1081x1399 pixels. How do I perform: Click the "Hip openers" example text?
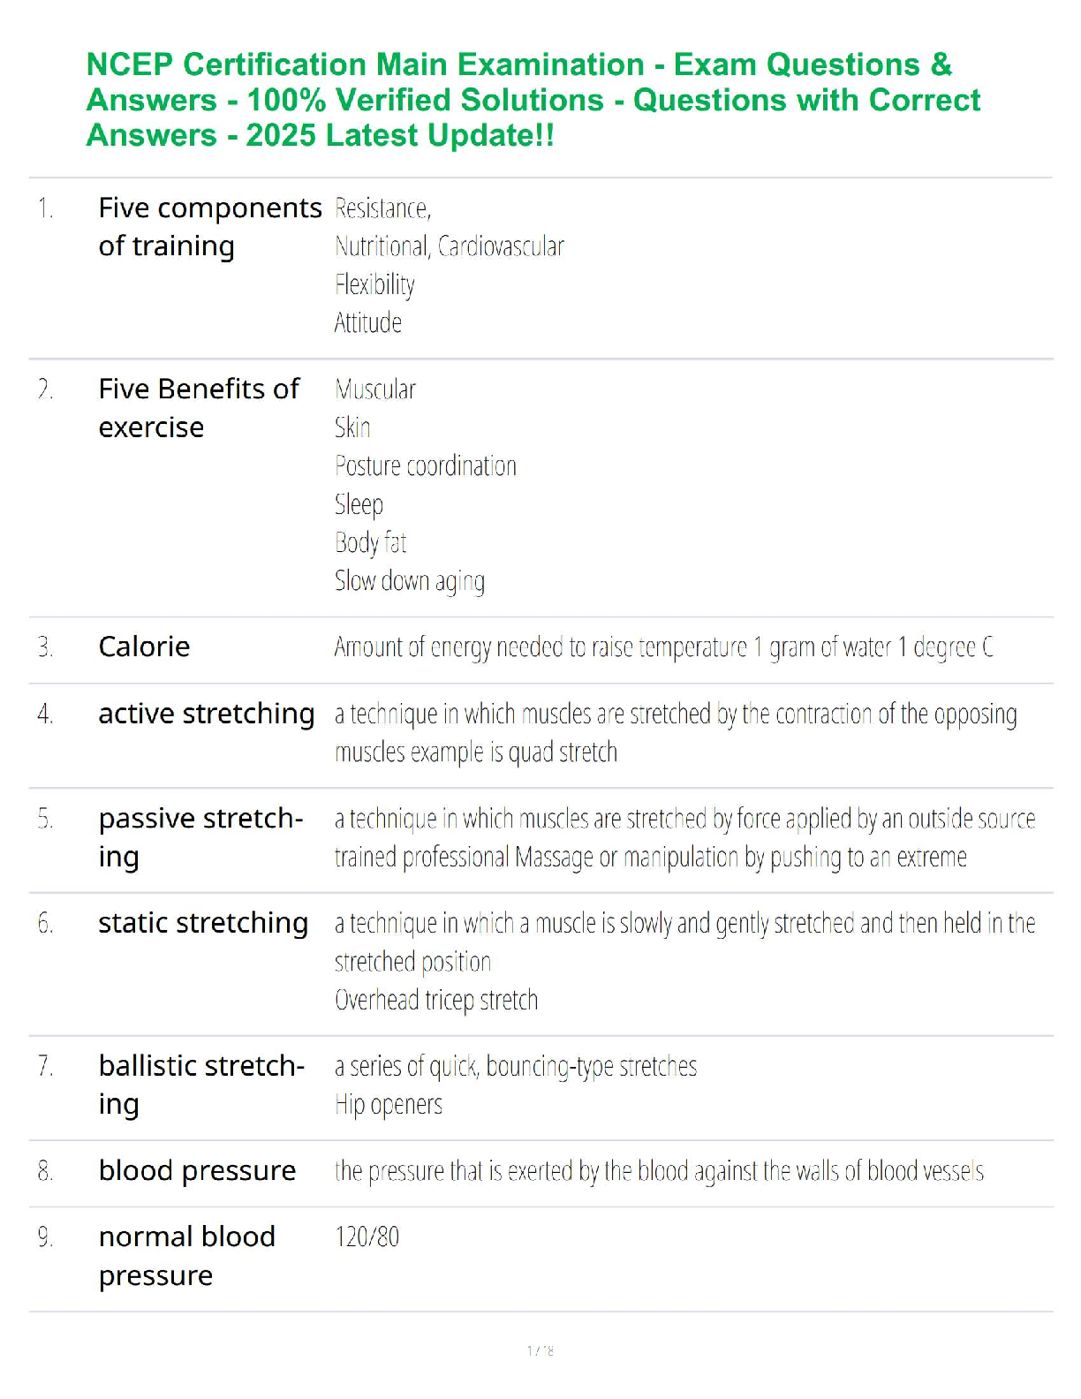point(389,1104)
